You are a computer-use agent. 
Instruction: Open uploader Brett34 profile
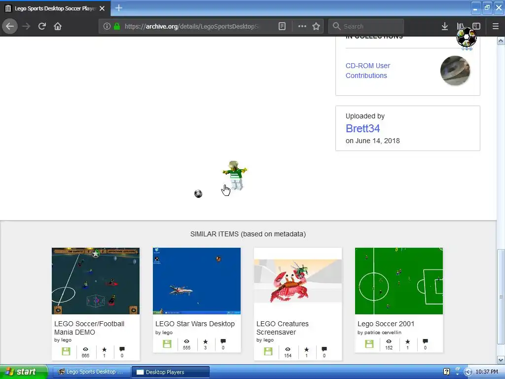(x=362, y=128)
